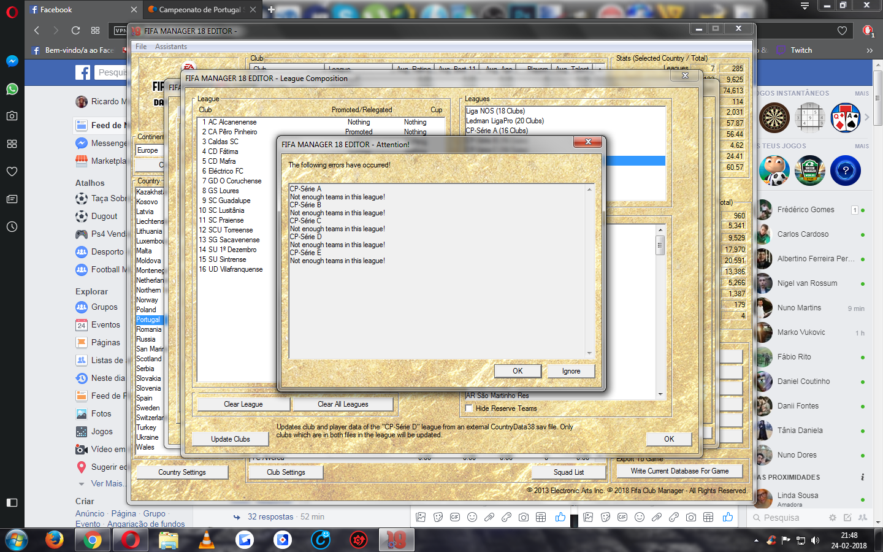Click scroll-down arrow of error message list

pos(589,353)
